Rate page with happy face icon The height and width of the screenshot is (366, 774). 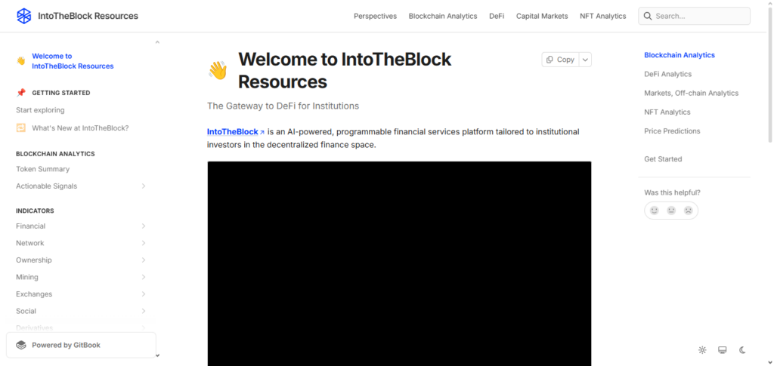click(655, 211)
